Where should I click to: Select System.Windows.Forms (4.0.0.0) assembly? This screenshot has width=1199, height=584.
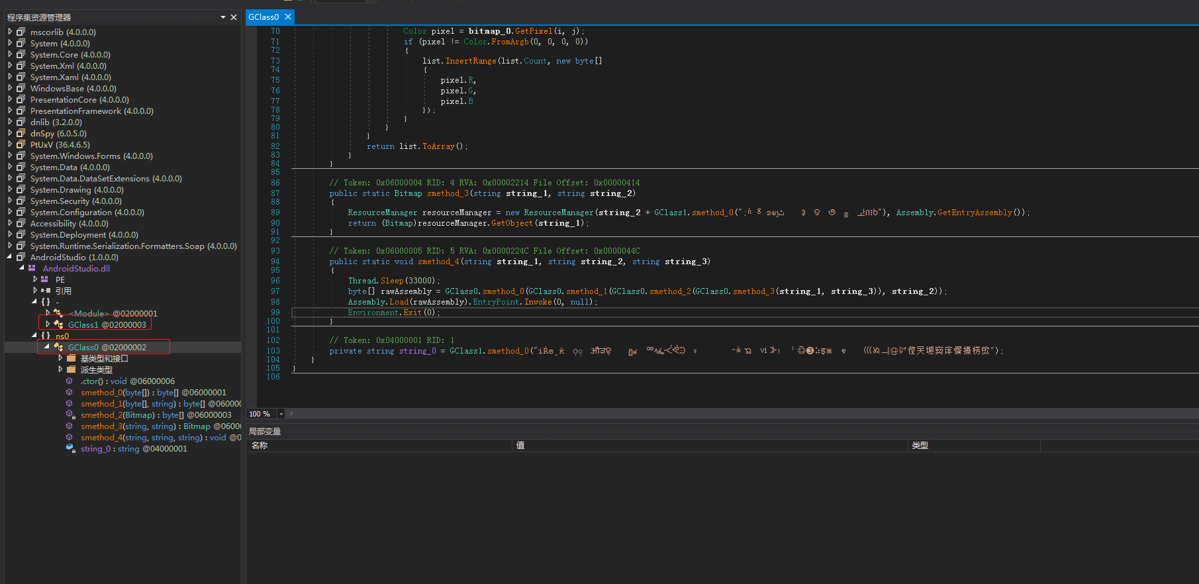coord(91,156)
